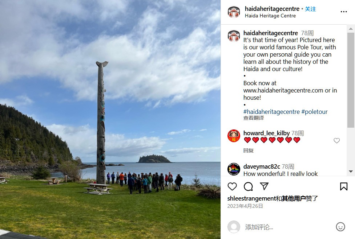Open howard_lee_kilby's profile avatar
The height and width of the screenshot is (239, 355).
pos(234,136)
